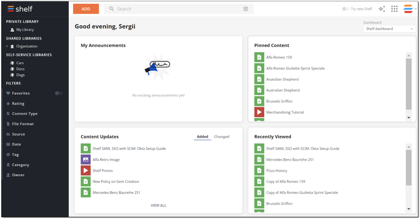Open search filter options icon

(x=246, y=9)
